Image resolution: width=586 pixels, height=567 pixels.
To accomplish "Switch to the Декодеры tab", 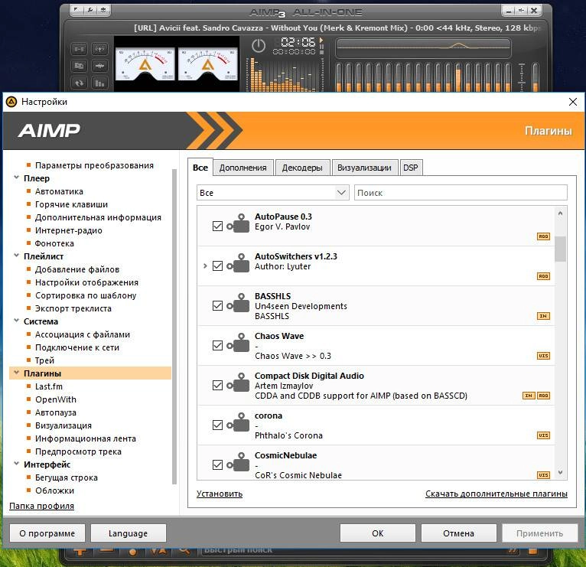I will coord(302,168).
